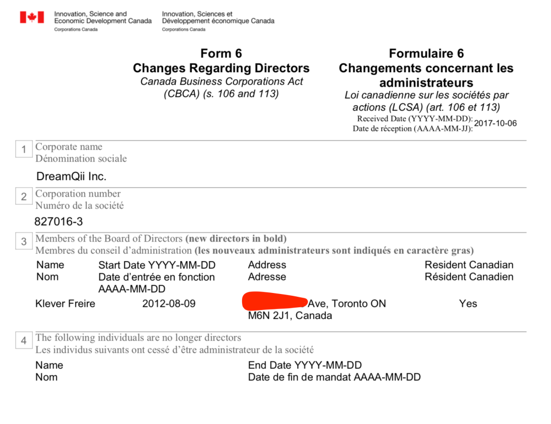The width and height of the screenshot is (551, 424).
Task: Click the Start Date YYYY-MM-DD column header
Action: (x=157, y=265)
